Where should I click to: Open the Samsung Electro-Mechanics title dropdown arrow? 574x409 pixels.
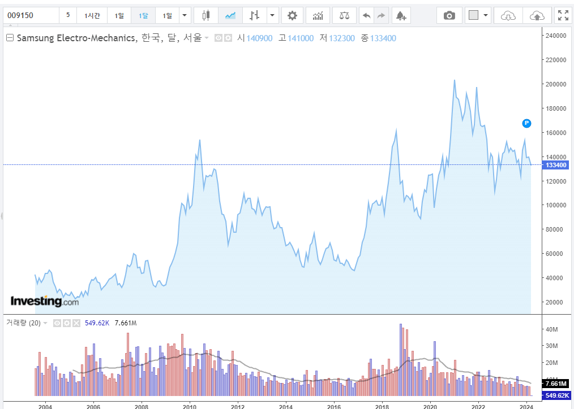click(207, 38)
